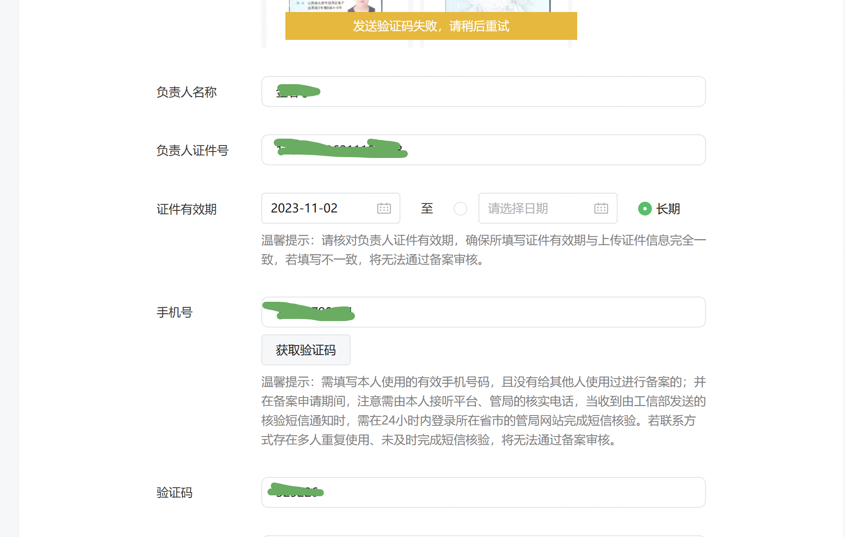Viewport: 845px width, 537px height.
Task: Open the 请选择日期 end date picker
Action: (x=548, y=208)
